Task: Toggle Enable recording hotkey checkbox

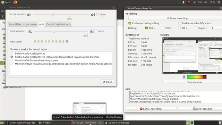Action: pos(130,23)
